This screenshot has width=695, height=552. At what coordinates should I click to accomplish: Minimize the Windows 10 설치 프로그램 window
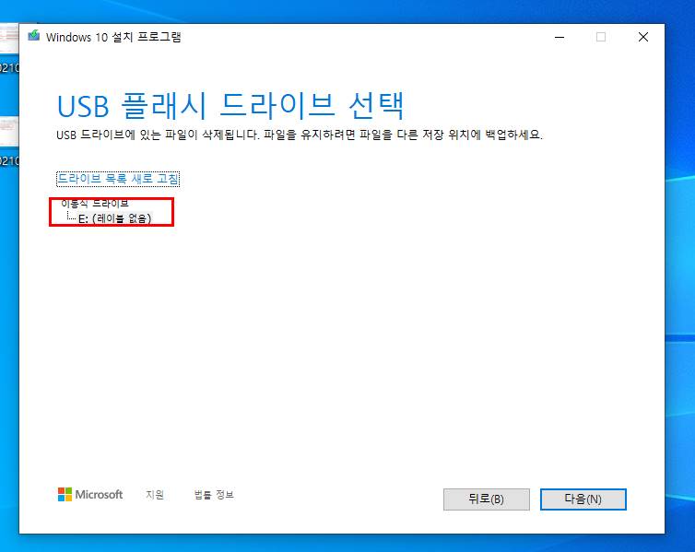560,37
